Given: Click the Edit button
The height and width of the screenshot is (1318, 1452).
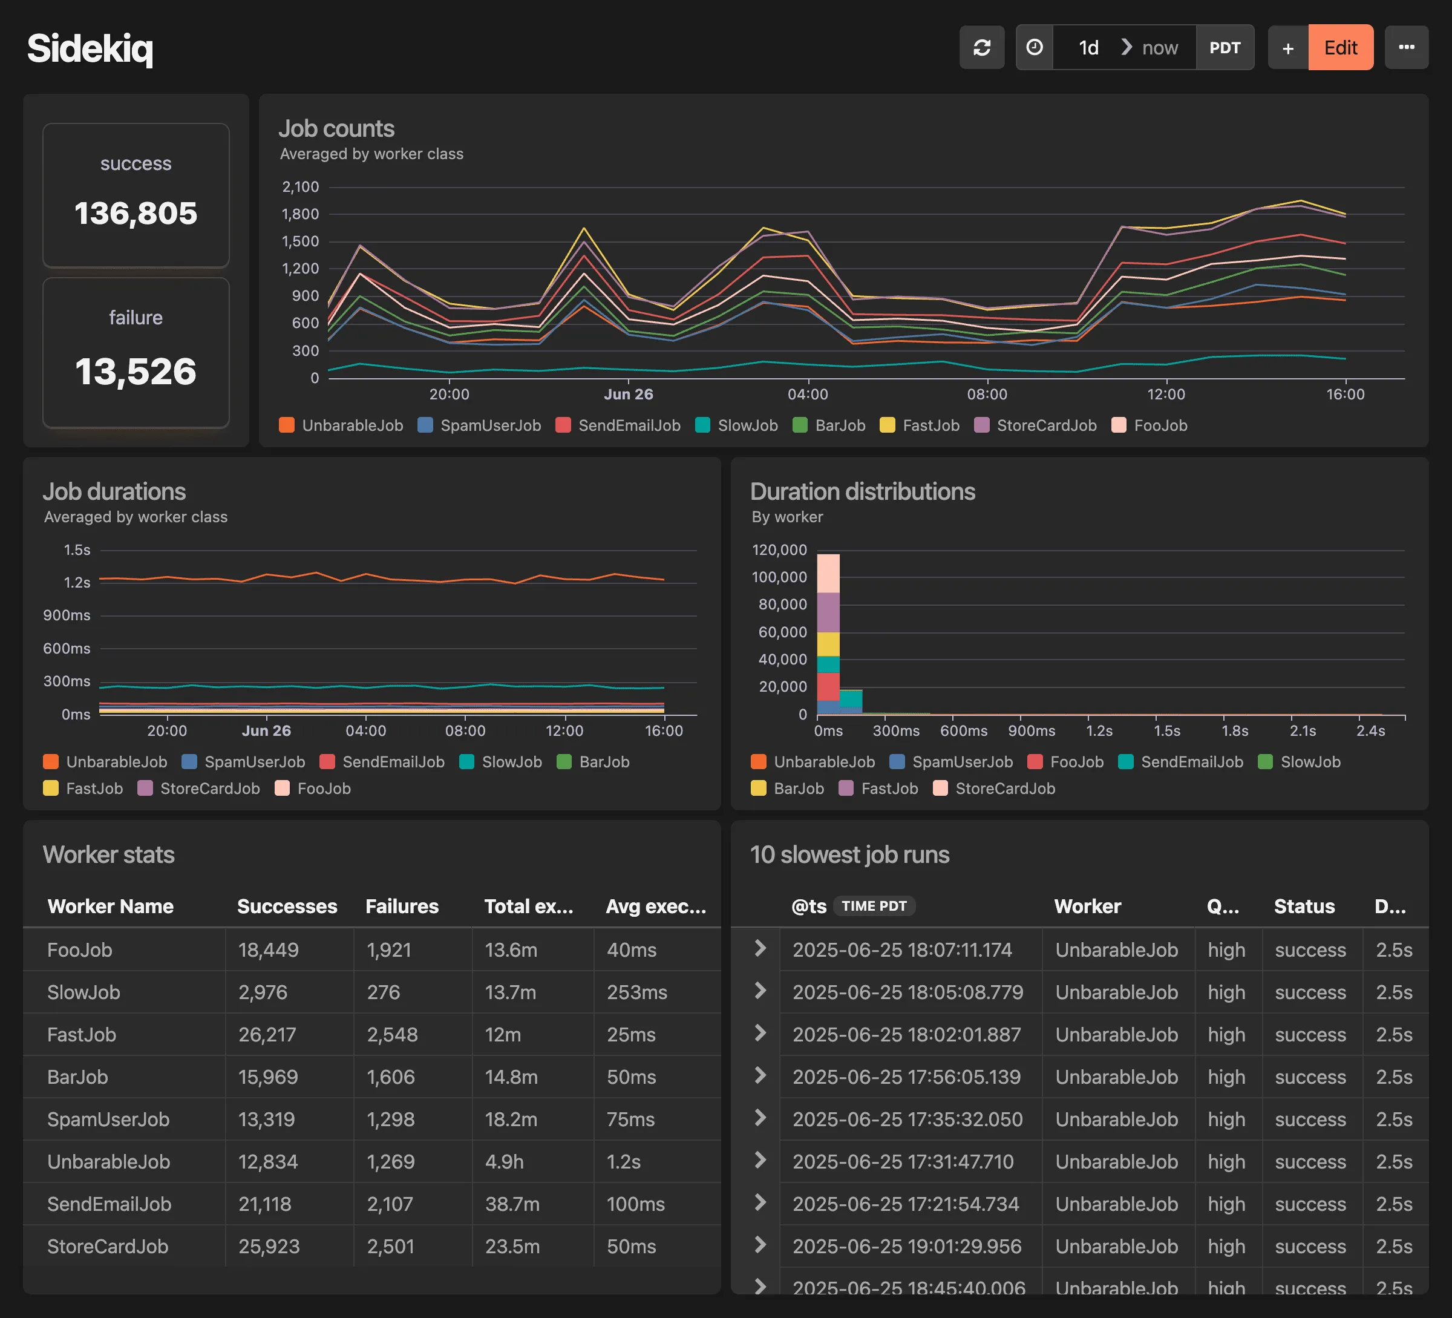Looking at the screenshot, I should pos(1340,47).
